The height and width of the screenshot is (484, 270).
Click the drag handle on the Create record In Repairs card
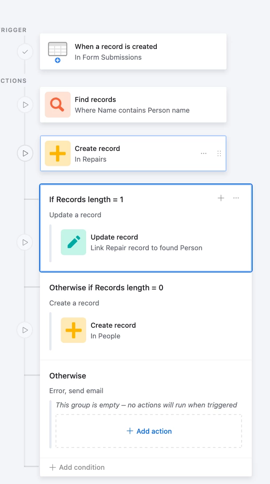pos(219,154)
